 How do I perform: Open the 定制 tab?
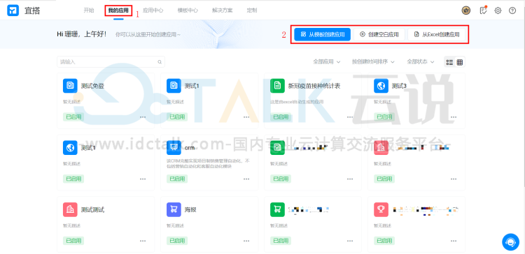coord(252,10)
